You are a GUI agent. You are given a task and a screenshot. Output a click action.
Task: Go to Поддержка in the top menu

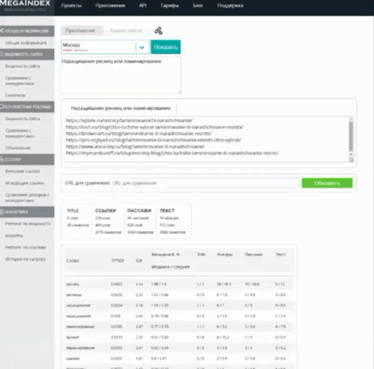pyautogui.click(x=230, y=6)
